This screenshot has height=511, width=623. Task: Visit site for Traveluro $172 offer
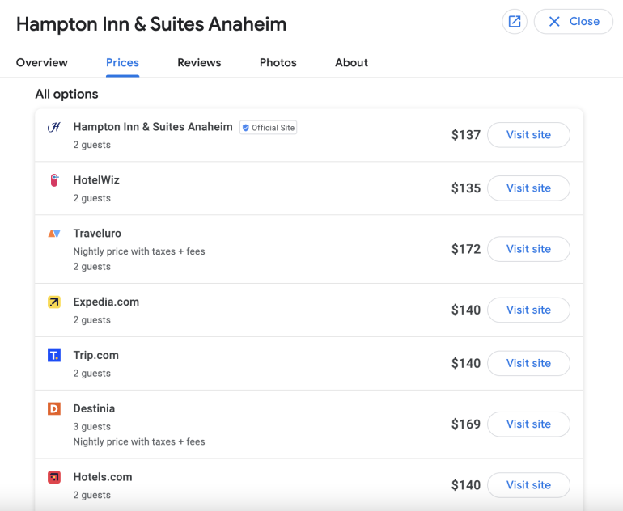coord(528,249)
